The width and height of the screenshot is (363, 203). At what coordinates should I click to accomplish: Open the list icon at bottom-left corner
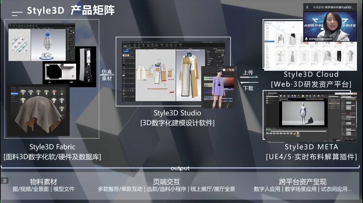(x=5, y=181)
